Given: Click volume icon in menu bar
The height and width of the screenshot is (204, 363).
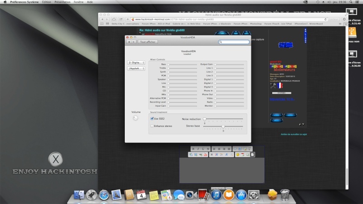Looking at the screenshot, I should point(329,2).
